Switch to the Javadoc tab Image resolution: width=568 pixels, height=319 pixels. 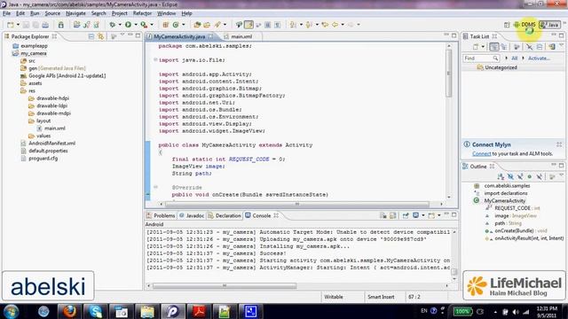(x=192, y=215)
